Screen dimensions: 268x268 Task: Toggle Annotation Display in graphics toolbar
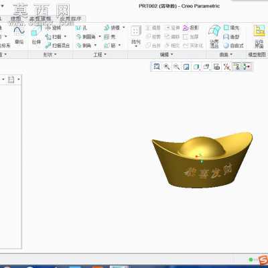pos(237,66)
